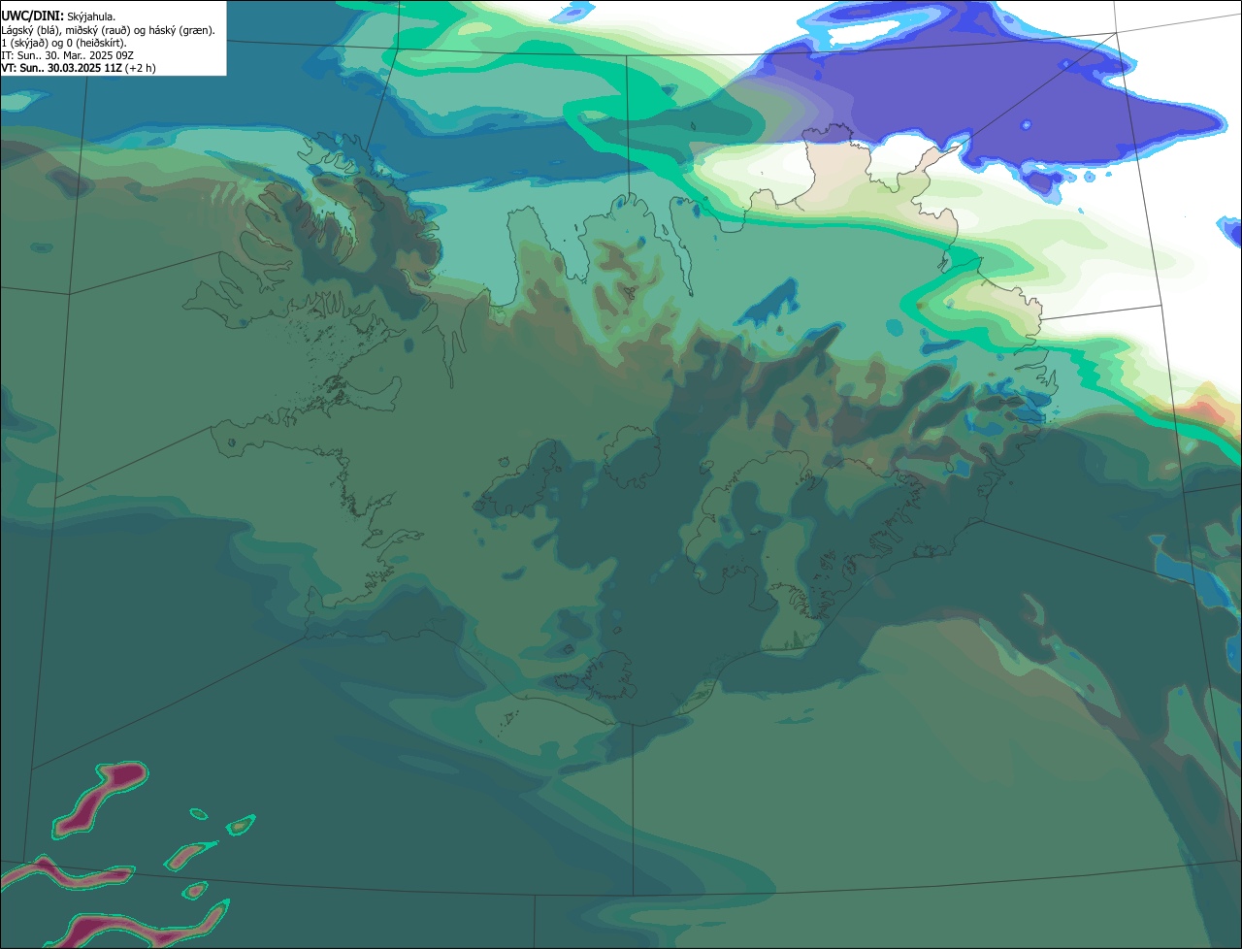The height and width of the screenshot is (949, 1242).
Task: Click the 'VT: Sun.. 30.03.2025 11Z (+2 h)' line
Action: pos(79,68)
